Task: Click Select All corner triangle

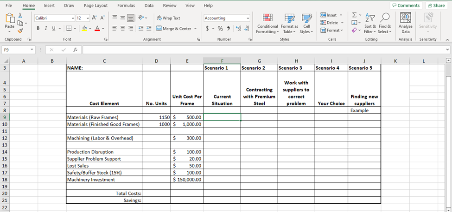Action: pyautogui.click(x=6, y=61)
